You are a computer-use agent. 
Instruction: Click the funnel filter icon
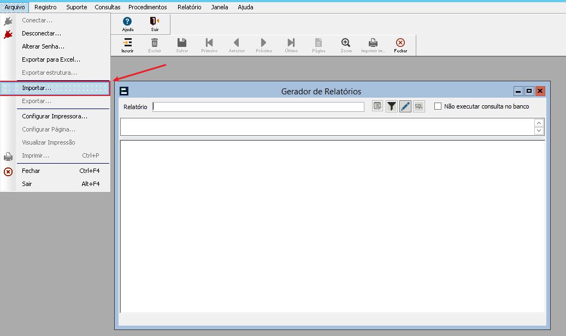[x=392, y=106]
